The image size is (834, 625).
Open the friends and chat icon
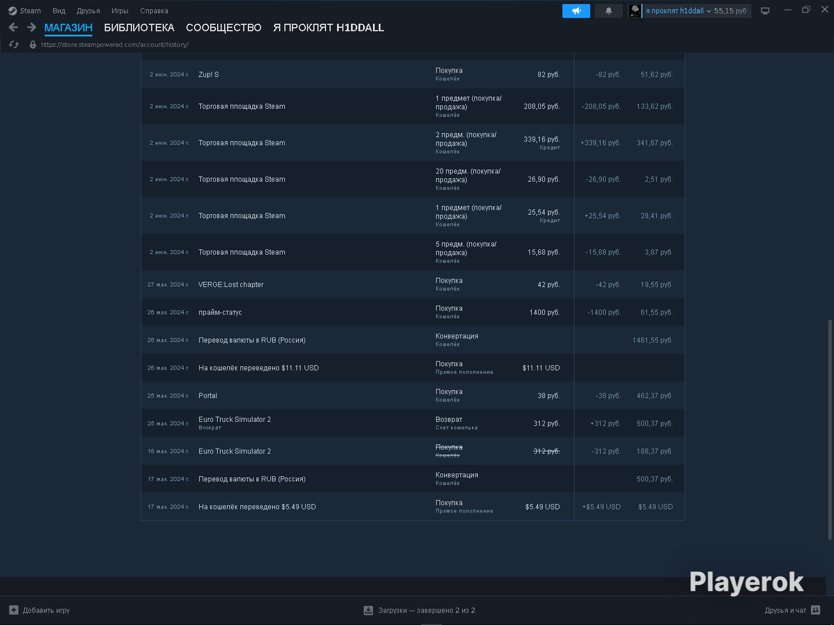(815, 610)
